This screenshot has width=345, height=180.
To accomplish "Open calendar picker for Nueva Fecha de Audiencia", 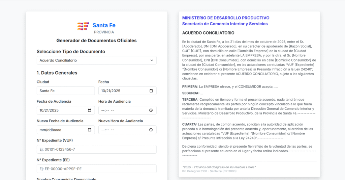I will coord(89,130).
